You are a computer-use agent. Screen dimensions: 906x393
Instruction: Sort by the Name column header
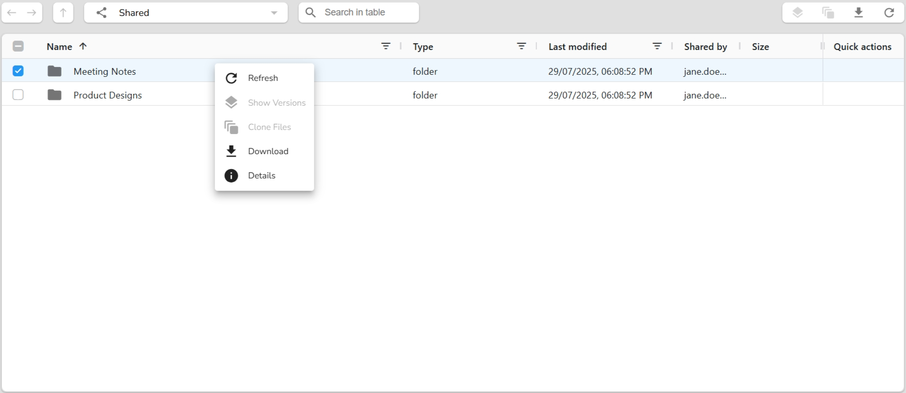coord(59,46)
